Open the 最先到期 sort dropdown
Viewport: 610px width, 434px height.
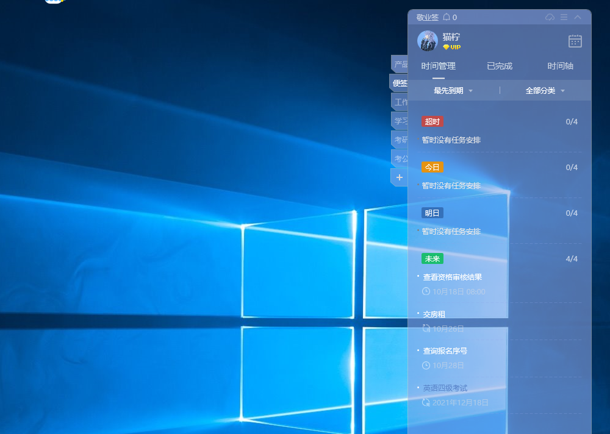point(453,91)
